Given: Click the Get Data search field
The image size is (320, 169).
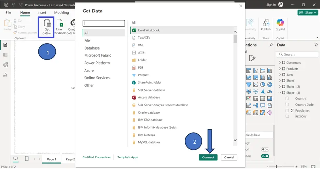Looking at the screenshot, I should [104, 23].
